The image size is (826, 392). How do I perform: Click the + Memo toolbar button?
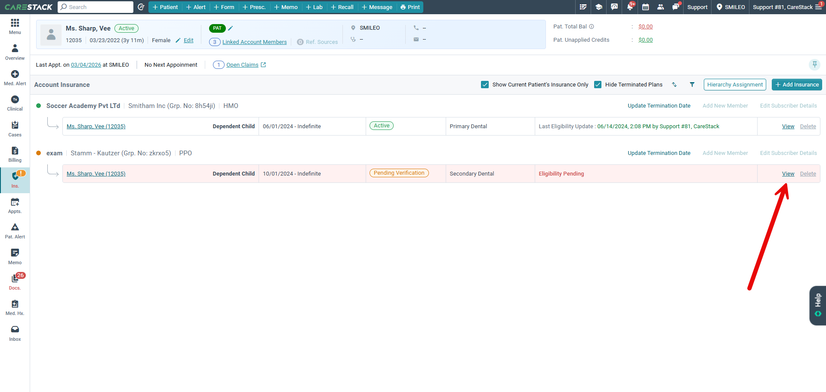[x=286, y=7]
